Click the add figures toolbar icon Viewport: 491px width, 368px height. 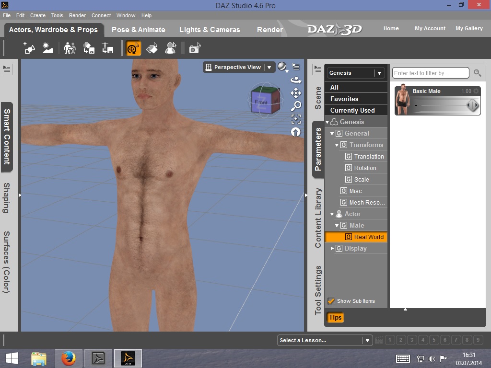(x=70, y=48)
